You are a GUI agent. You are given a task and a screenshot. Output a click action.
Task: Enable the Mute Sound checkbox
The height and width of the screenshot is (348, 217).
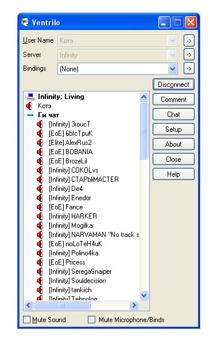click(x=27, y=320)
